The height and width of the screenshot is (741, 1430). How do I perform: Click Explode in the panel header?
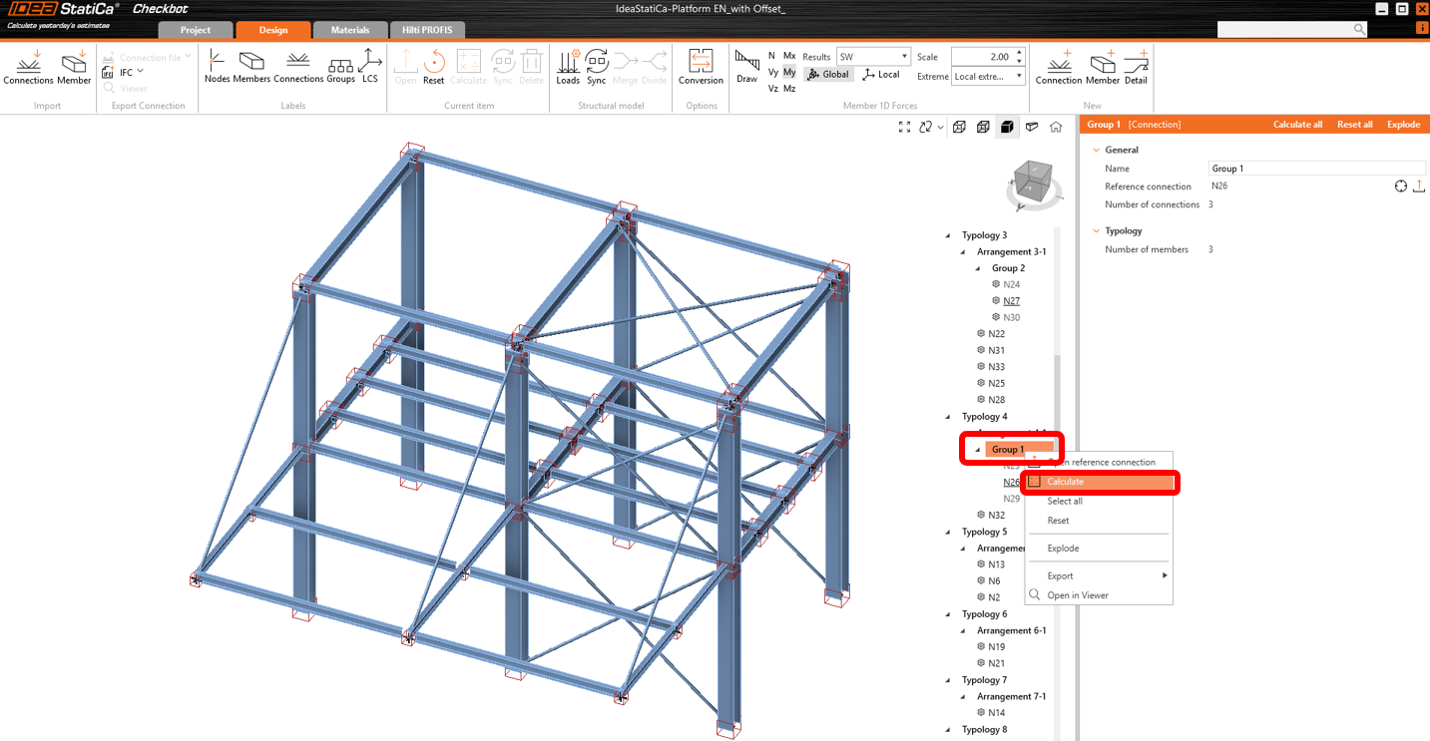pyautogui.click(x=1403, y=125)
